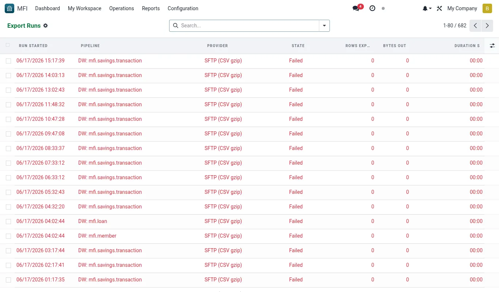Sort by Bytes Out column header
499x292 pixels.
pyautogui.click(x=395, y=46)
